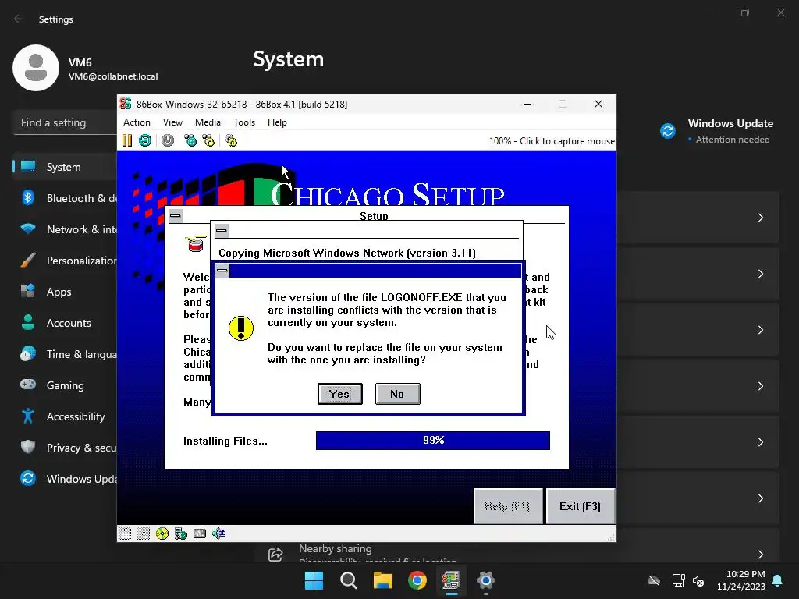Click the OneDrive cloud tray icon
The width and height of the screenshot is (799, 599).
tap(654, 580)
